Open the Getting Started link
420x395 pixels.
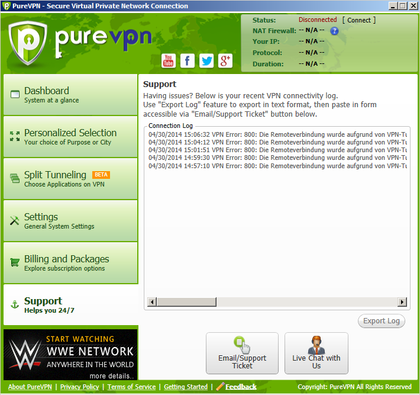click(x=186, y=387)
